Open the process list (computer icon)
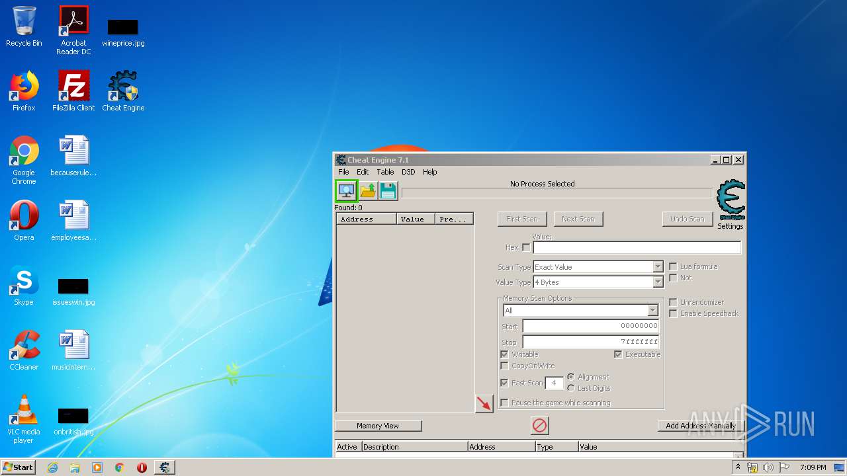The width and height of the screenshot is (847, 476). tap(346, 191)
